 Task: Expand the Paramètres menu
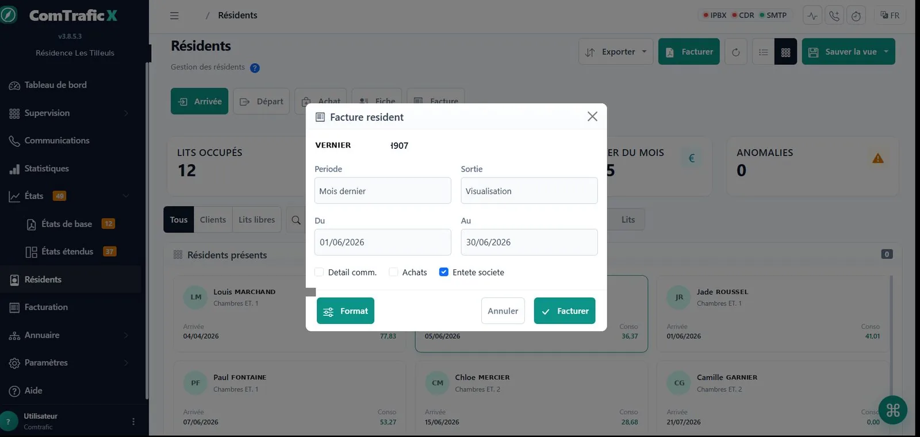pyautogui.click(x=70, y=363)
